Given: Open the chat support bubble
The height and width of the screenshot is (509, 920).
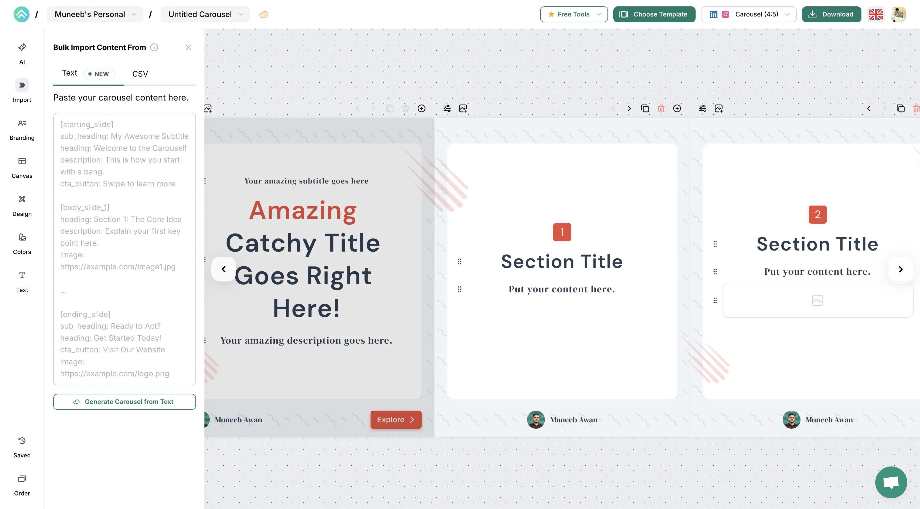Looking at the screenshot, I should (x=891, y=482).
